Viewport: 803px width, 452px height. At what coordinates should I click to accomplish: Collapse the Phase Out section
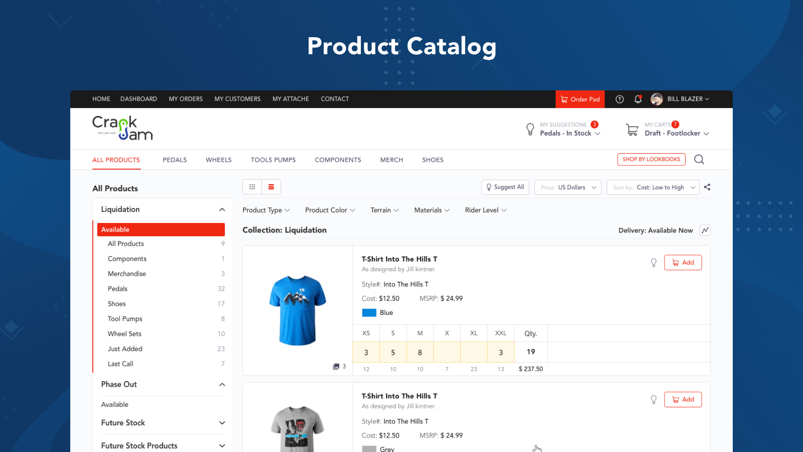coord(222,385)
